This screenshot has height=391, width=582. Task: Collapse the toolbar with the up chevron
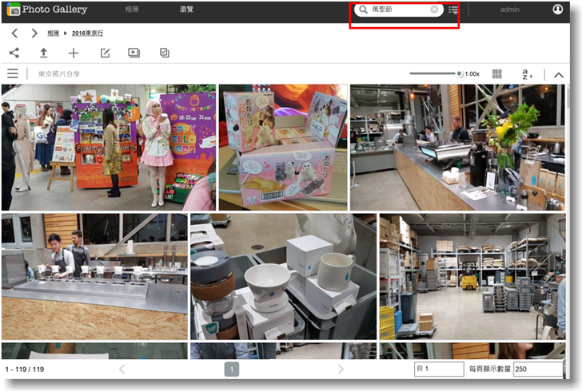point(558,74)
